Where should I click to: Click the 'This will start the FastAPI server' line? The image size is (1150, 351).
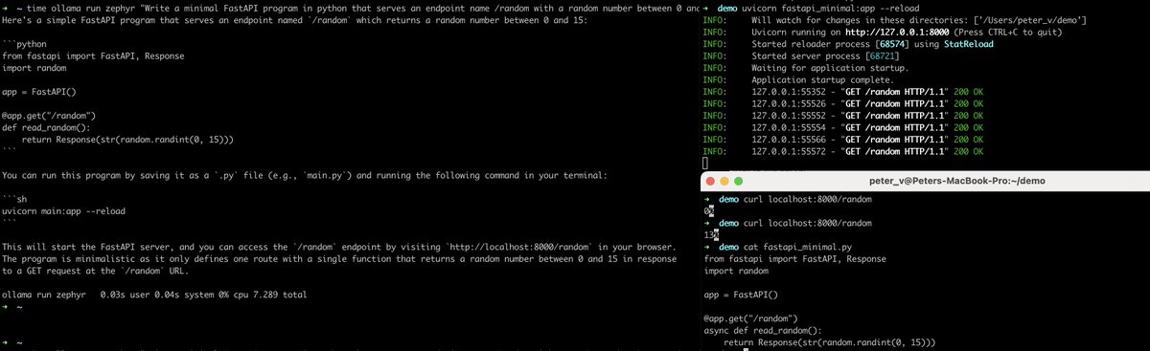[339, 247]
